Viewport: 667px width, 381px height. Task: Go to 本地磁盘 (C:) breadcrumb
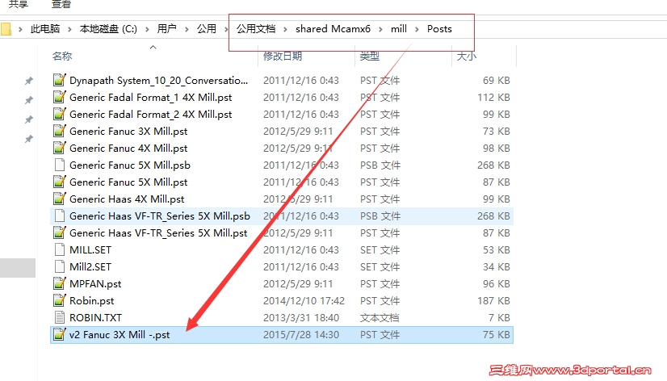click(x=108, y=29)
